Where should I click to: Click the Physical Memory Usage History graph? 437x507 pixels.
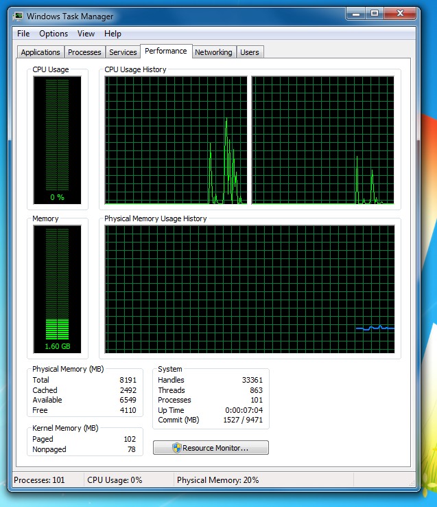point(250,289)
